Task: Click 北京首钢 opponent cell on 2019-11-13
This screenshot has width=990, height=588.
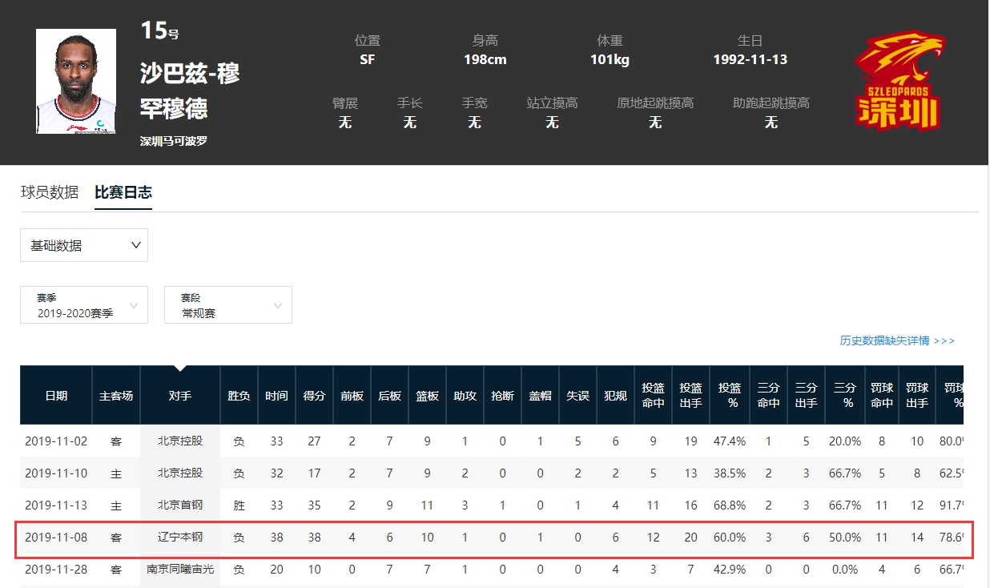Action: coord(180,505)
